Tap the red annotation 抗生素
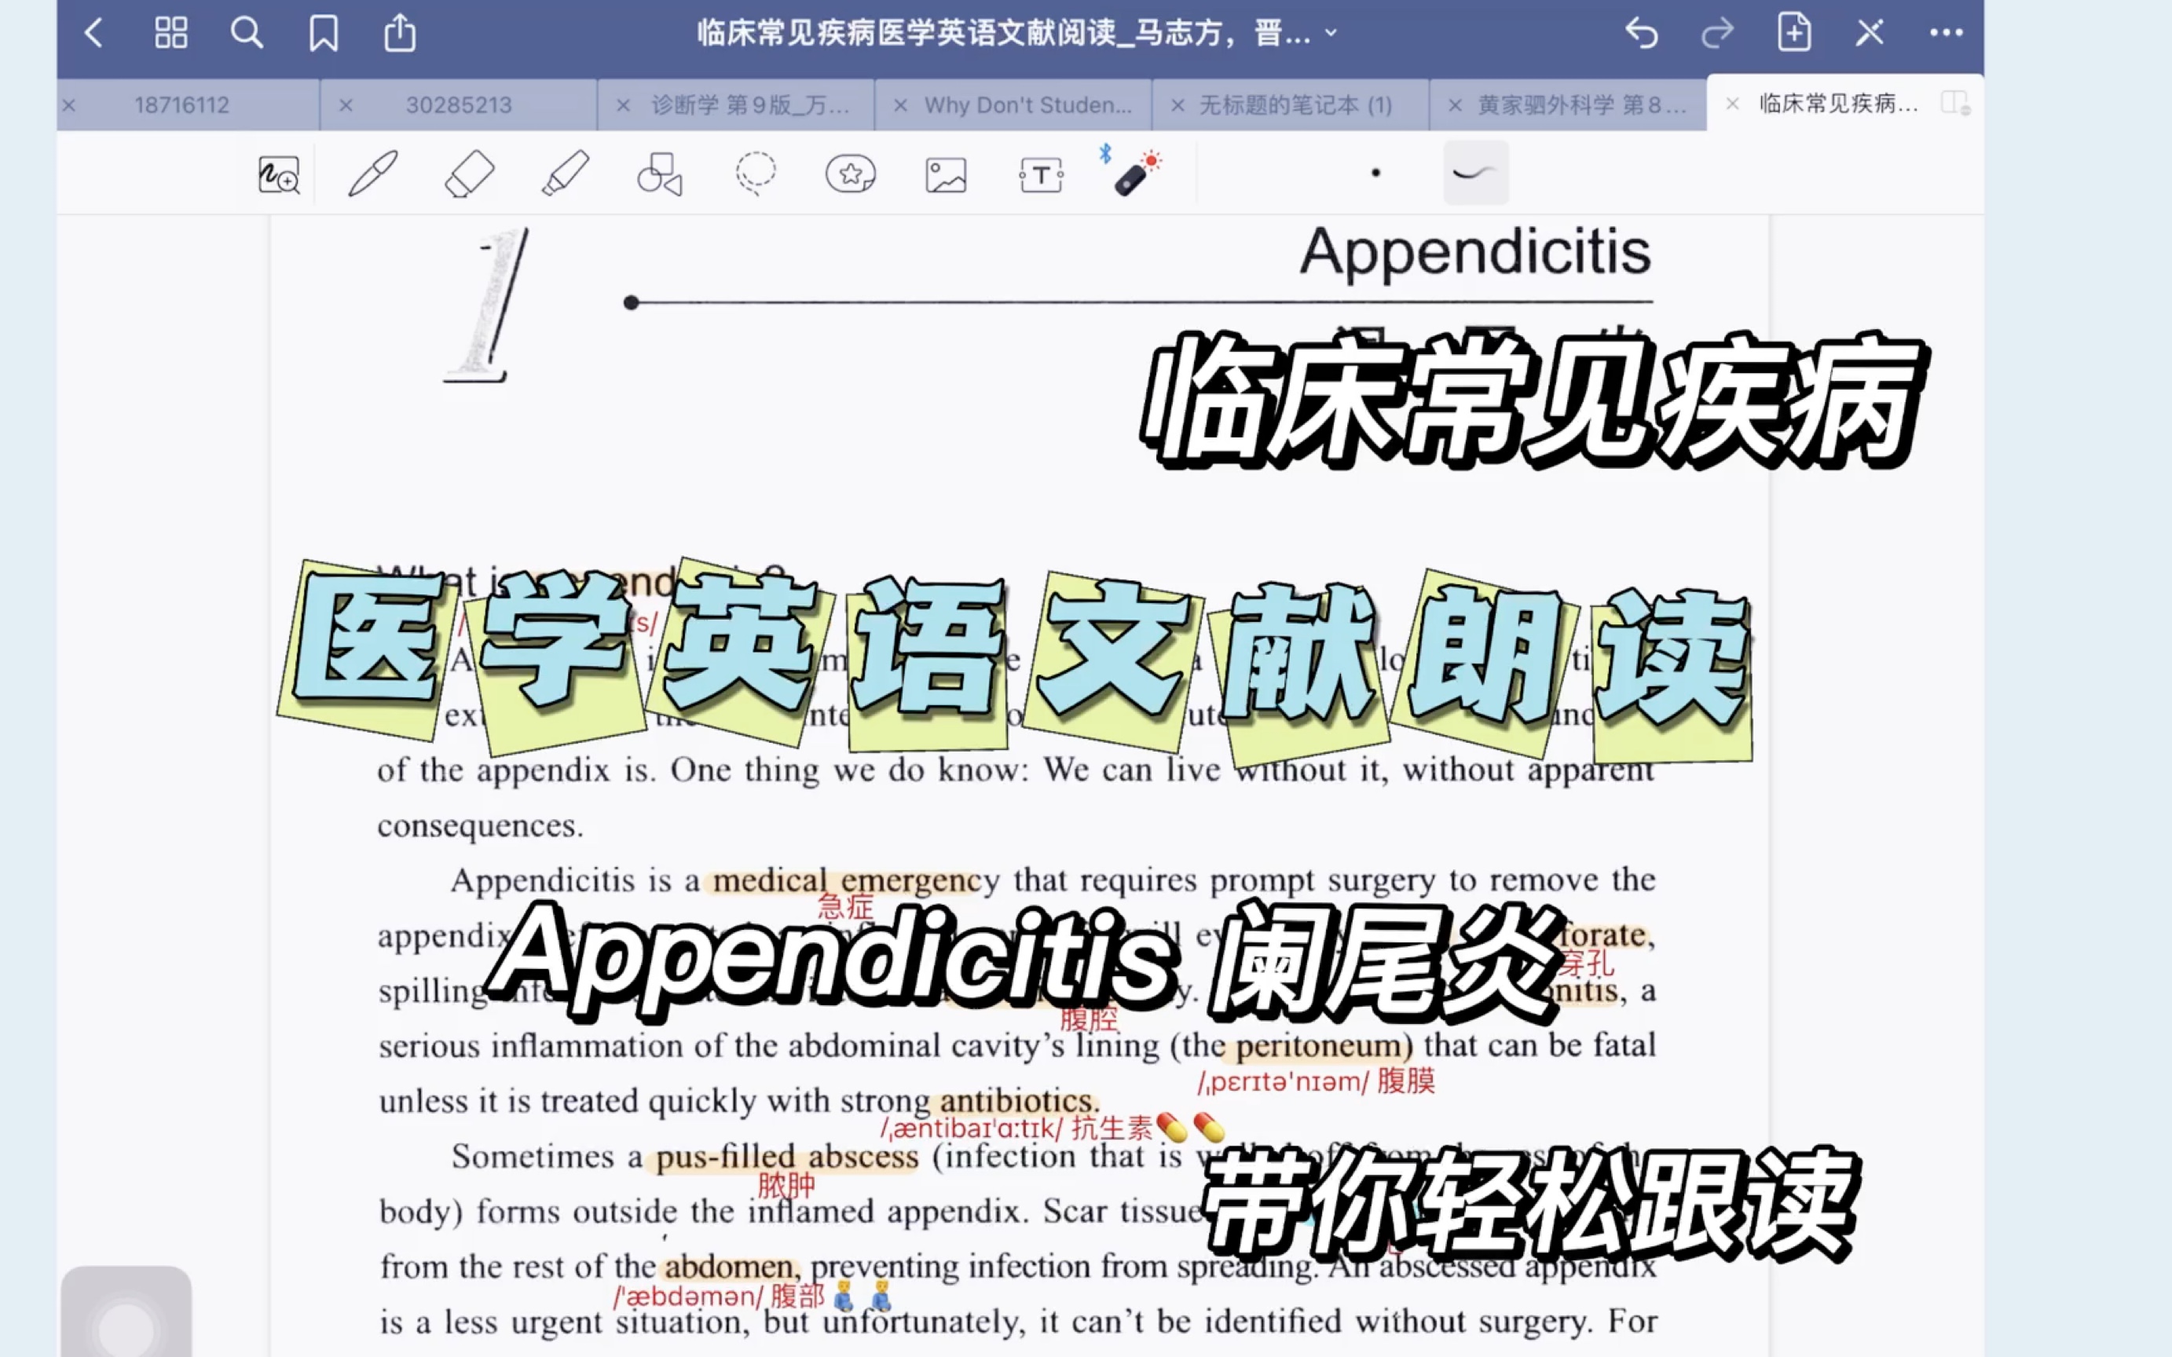Screen dimensions: 2172x1357 (x=1111, y=1127)
